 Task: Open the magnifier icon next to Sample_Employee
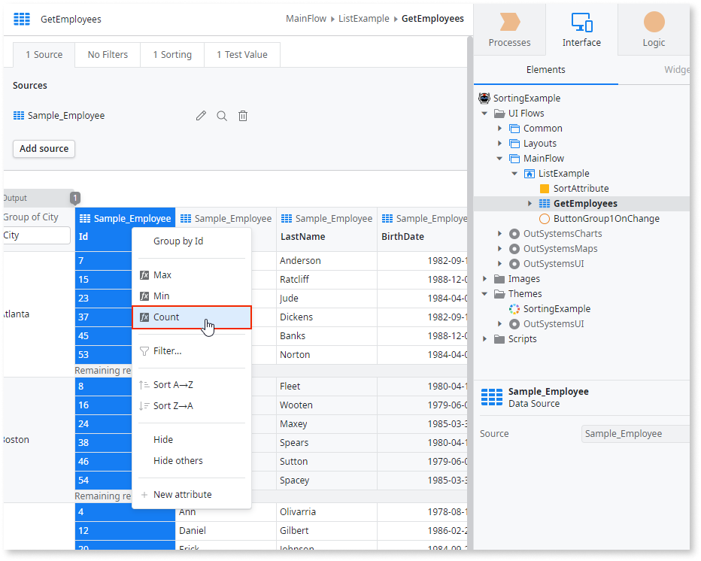click(x=222, y=115)
